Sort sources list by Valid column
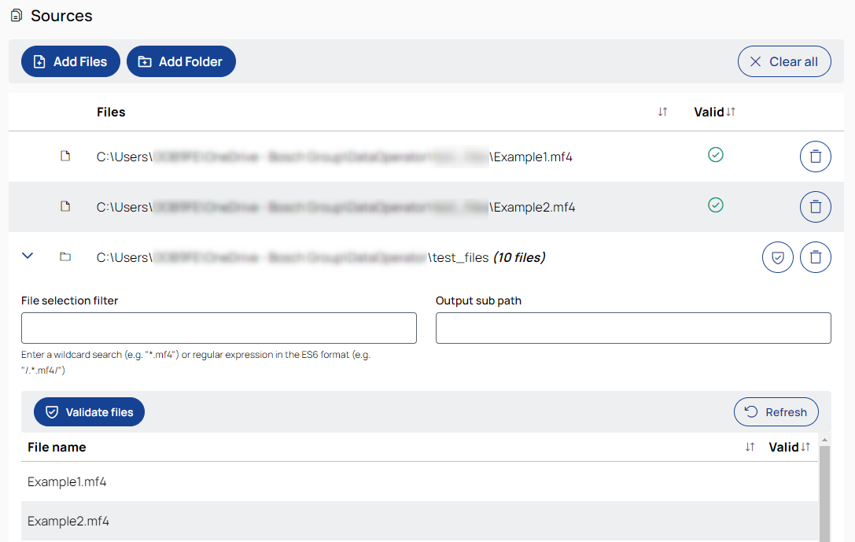The image size is (855, 542). pos(731,112)
